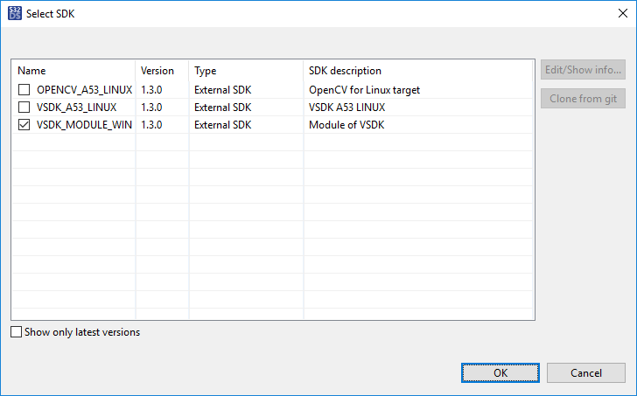637x396 pixels.
Task: Click the S32DS app icon in title bar
Action: point(13,13)
